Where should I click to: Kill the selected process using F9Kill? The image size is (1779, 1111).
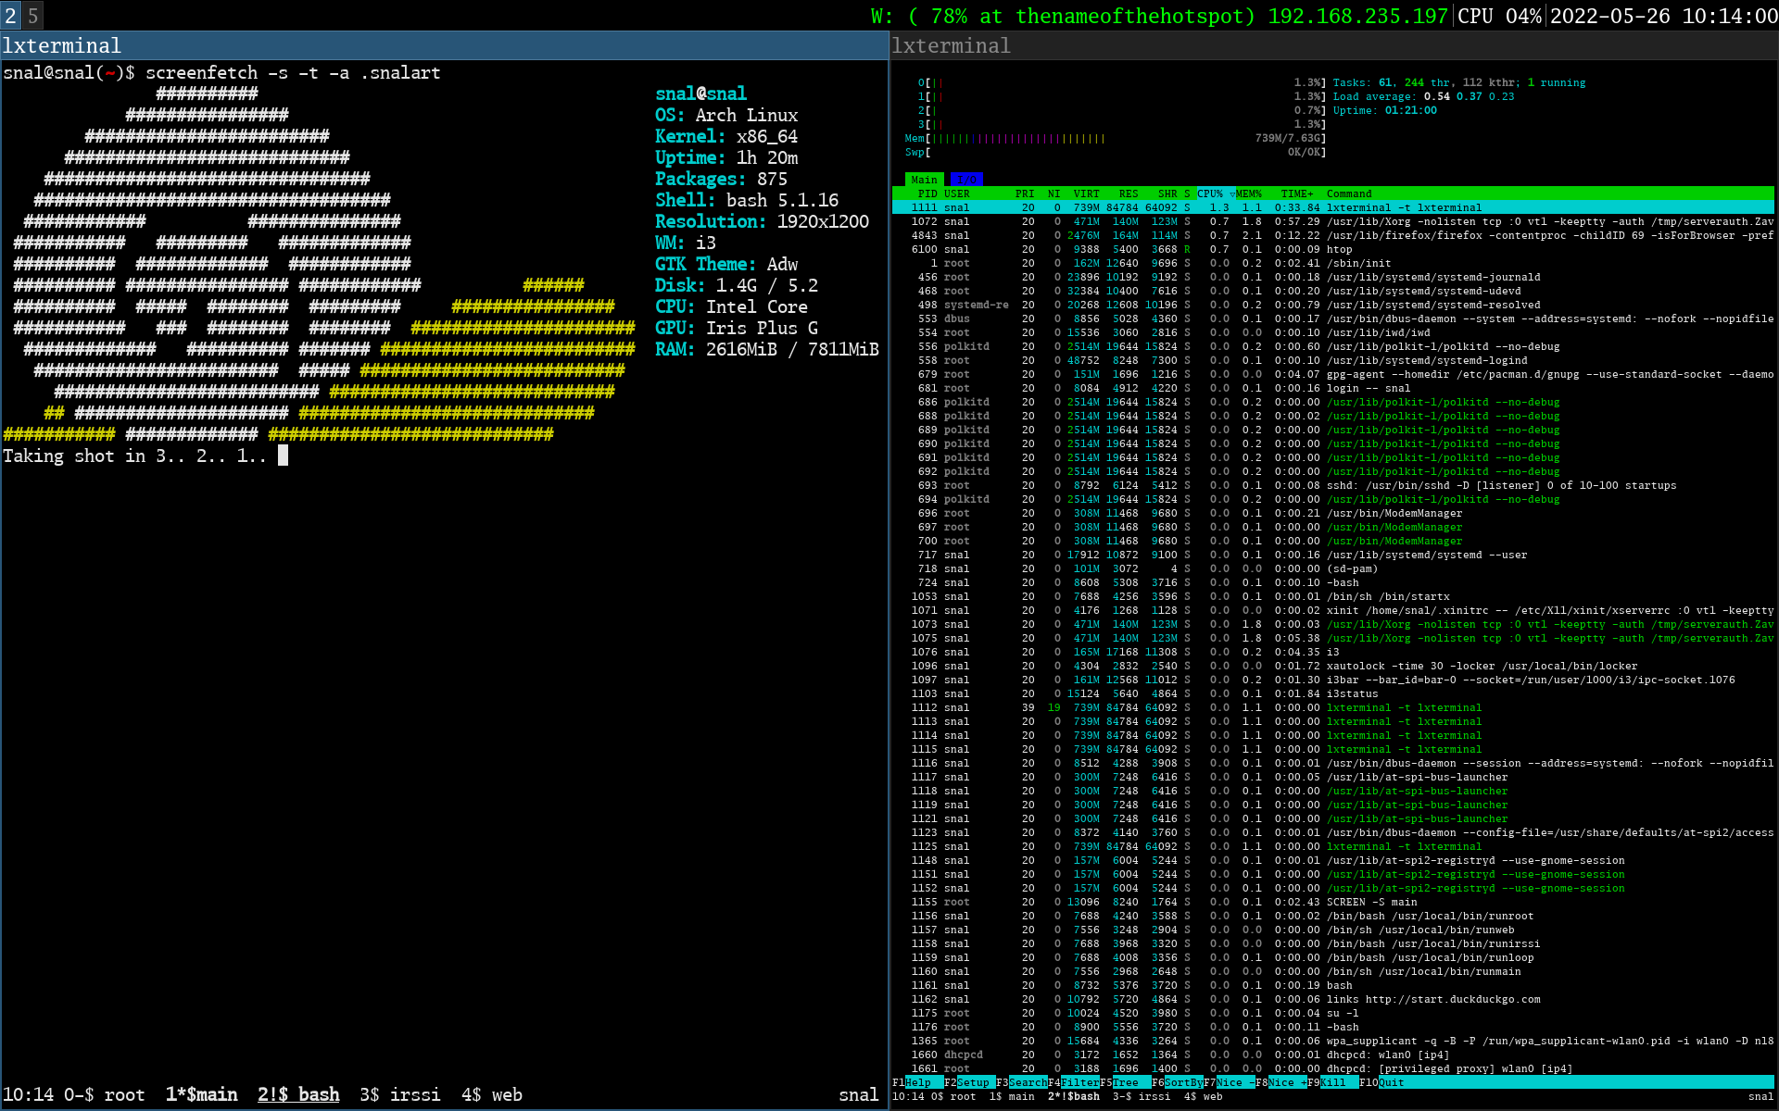point(1331,1081)
